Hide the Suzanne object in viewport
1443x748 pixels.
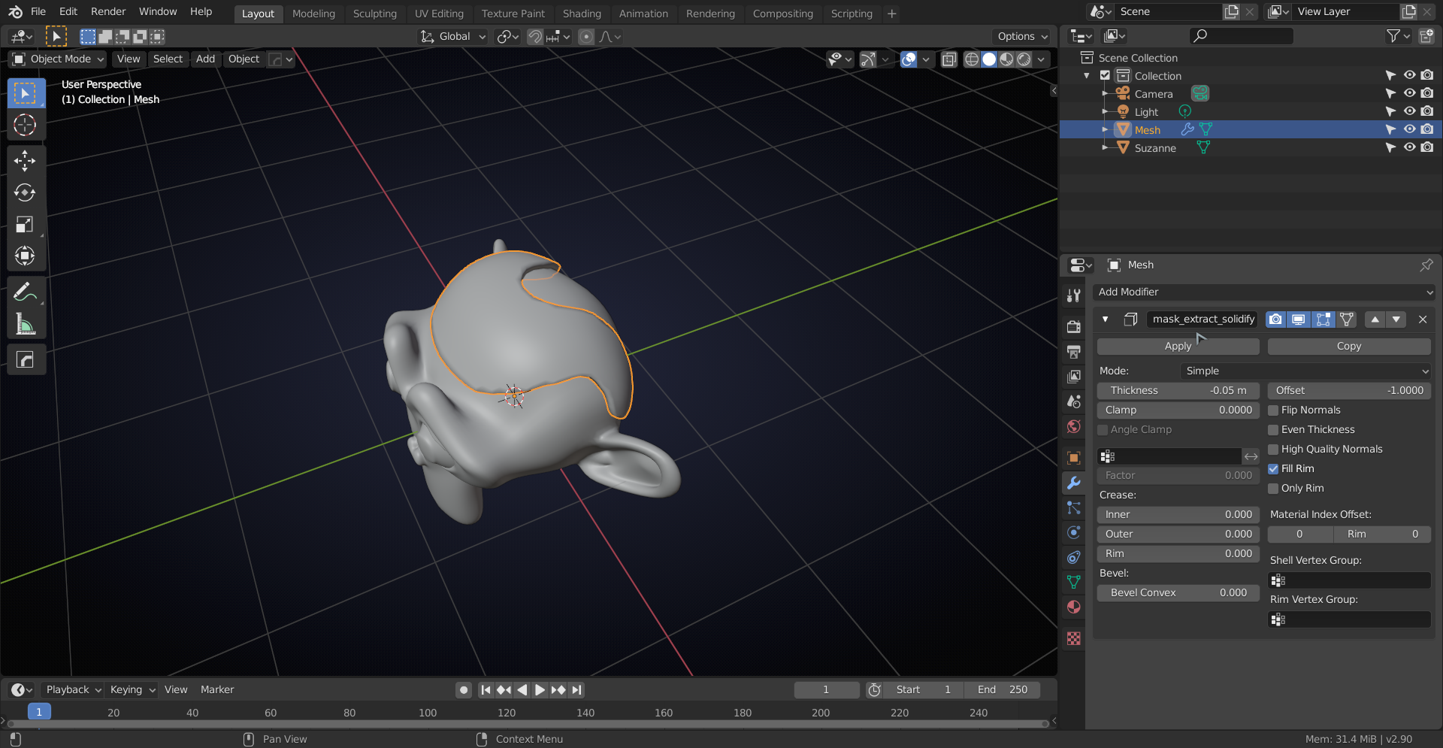click(1409, 148)
